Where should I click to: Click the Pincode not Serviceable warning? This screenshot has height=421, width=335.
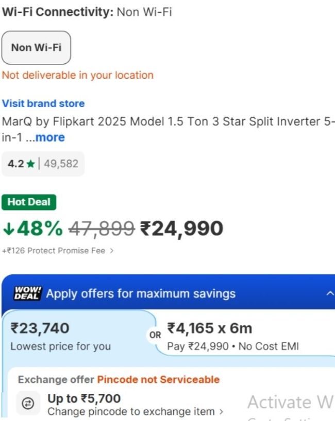point(158,379)
